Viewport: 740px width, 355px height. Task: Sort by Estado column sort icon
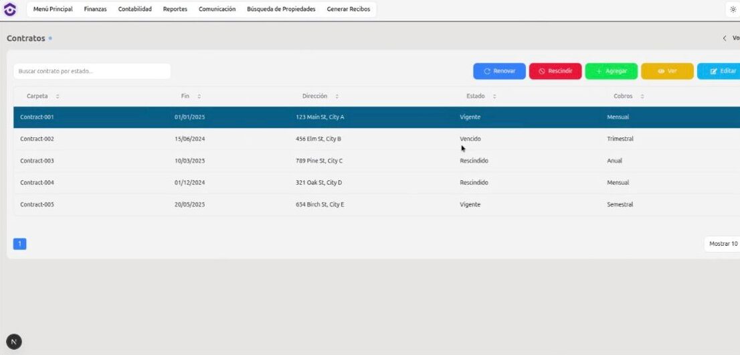click(494, 96)
